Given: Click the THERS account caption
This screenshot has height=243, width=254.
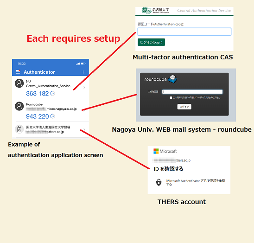Looking at the screenshot, I should tap(182, 202).
